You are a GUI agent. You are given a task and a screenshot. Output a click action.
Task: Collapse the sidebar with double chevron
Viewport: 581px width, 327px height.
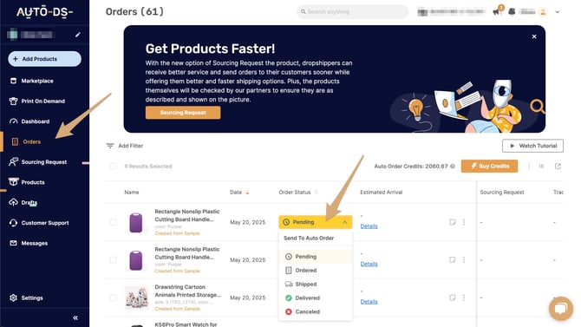[x=75, y=317]
